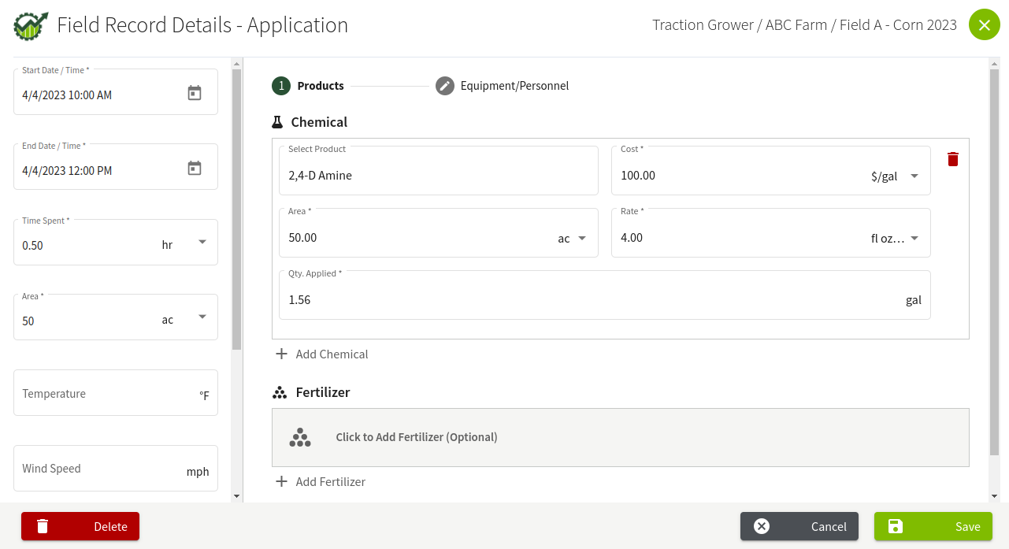Click the mph unit label

coord(198,472)
